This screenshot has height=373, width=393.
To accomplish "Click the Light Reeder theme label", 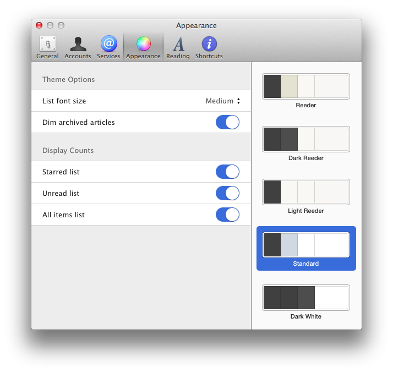I will pos(306,211).
